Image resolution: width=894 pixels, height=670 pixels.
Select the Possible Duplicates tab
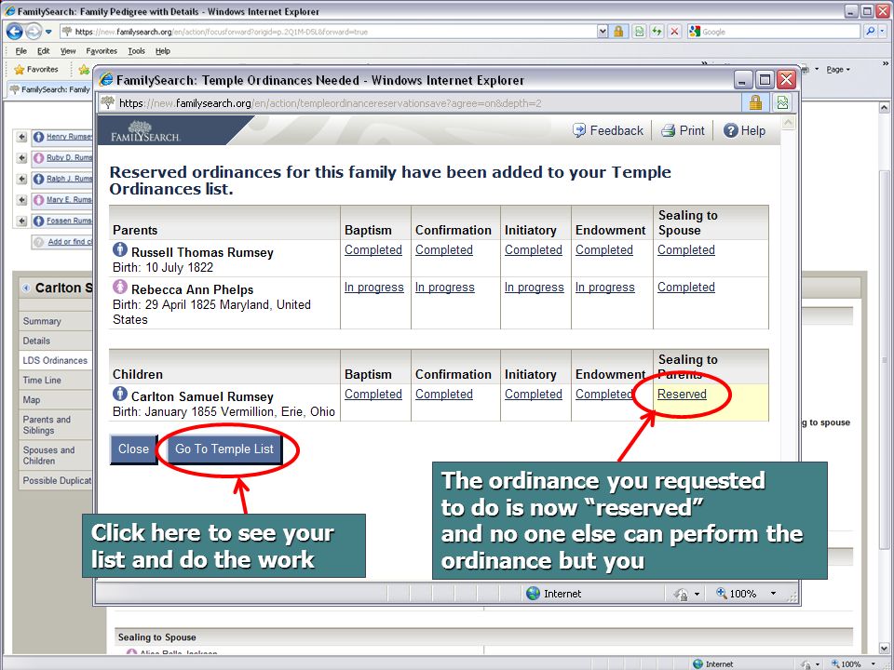tap(55, 480)
